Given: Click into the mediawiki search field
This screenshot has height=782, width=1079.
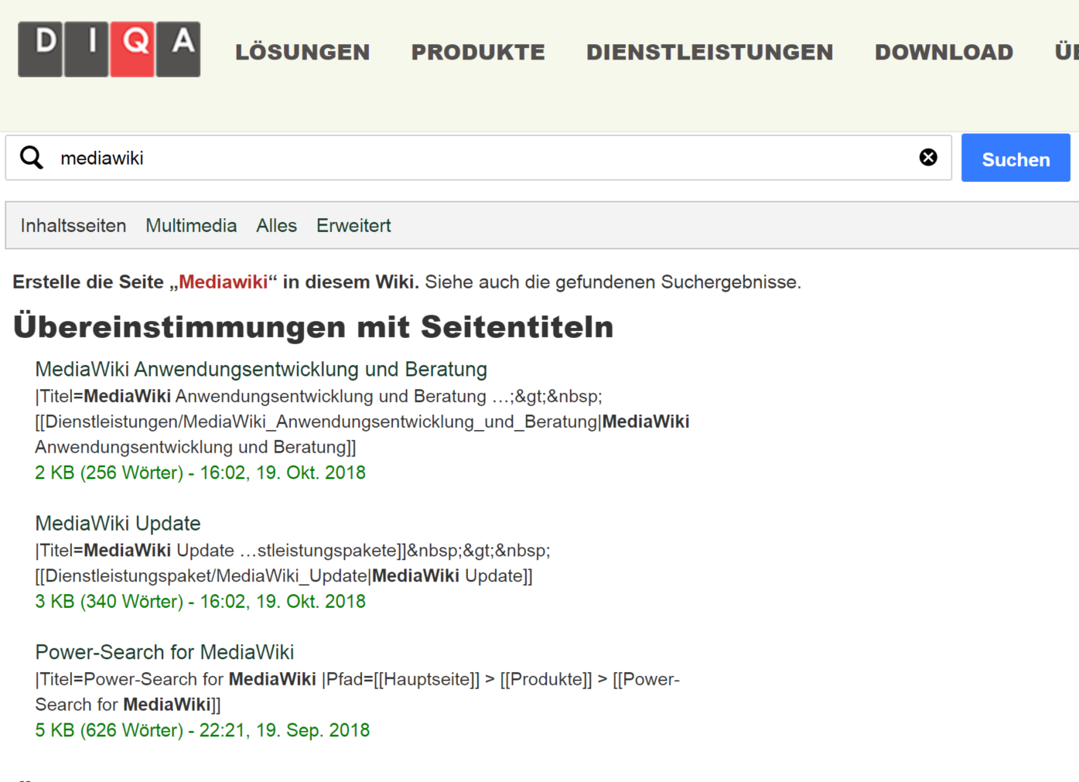Looking at the screenshot, I should click(x=480, y=158).
